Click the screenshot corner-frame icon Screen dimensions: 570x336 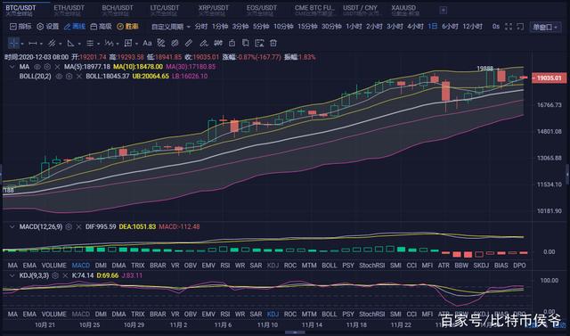point(520,27)
